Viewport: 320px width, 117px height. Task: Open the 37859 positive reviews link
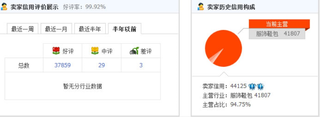(62, 65)
